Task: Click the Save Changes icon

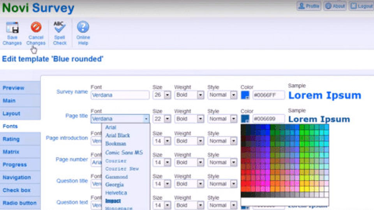Action: click(x=12, y=27)
